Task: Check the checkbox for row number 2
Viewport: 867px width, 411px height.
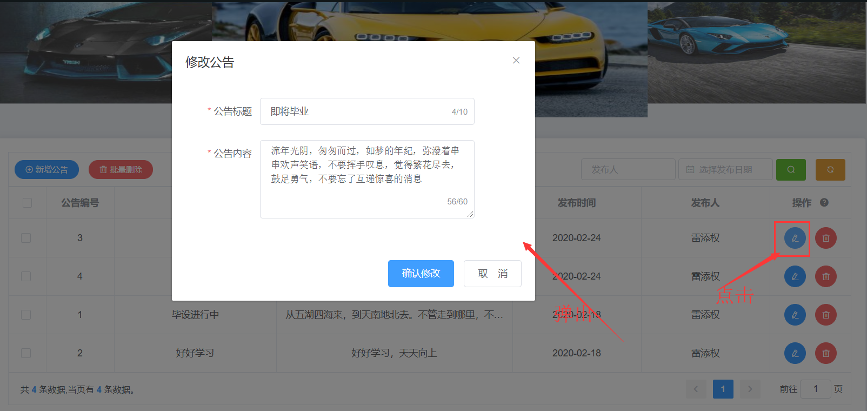Action: 26,353
